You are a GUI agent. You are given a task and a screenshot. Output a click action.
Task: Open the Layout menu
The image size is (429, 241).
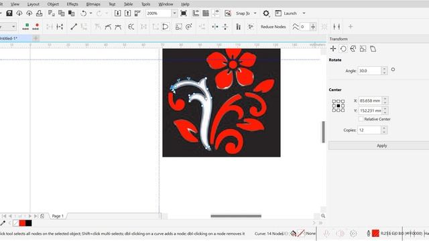(34, 4)
